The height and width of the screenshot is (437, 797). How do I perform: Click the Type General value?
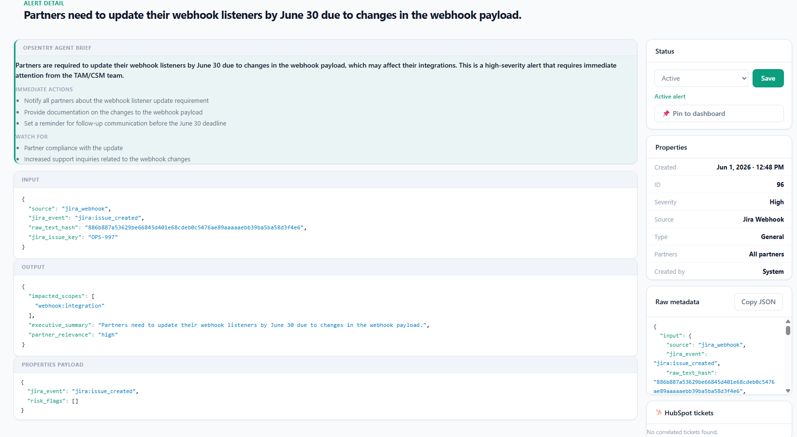tap(772, 237)
